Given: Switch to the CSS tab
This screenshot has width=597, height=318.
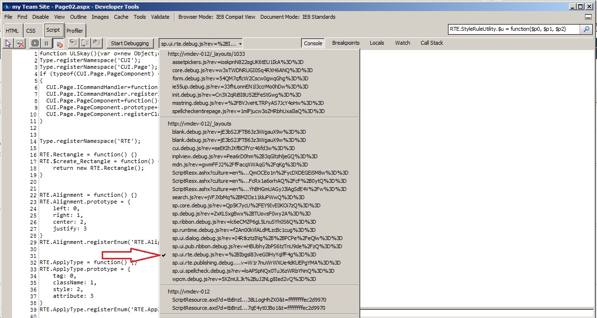Looking at the screenshot, I should tap(31, 30).
